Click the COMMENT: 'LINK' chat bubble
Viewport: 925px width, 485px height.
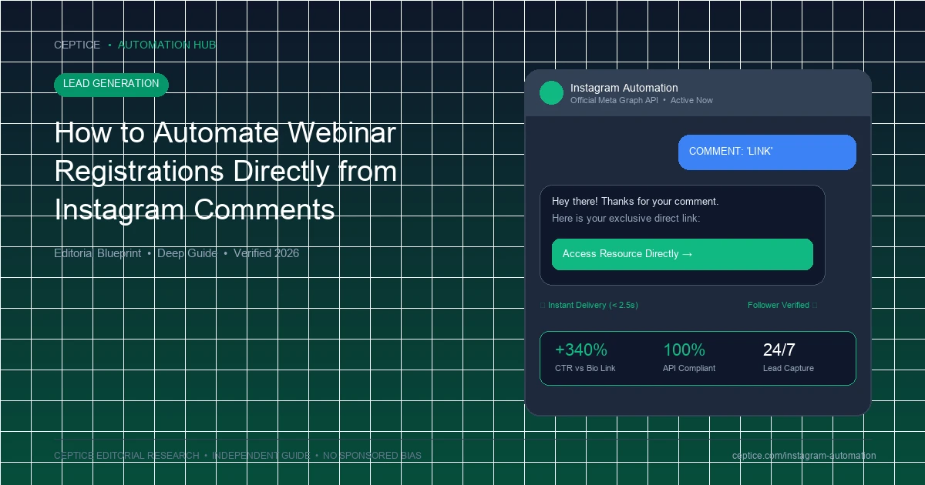(x=767, y=152)
